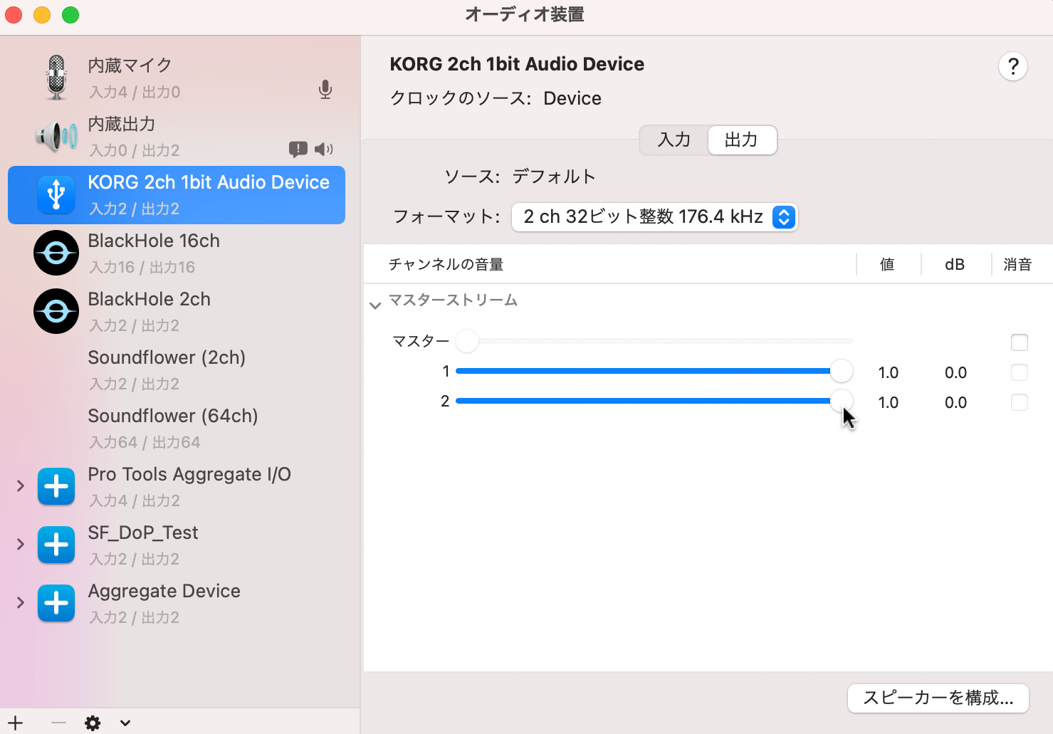
Task: Click channel 1 value 1.0 field
Action: [889, 372]
